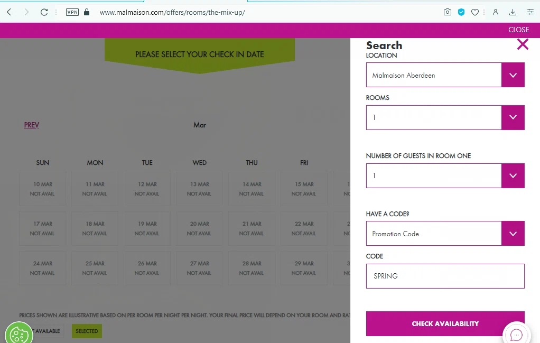This screenshot has width=540, height=343.
Task: Select 18 MAR calendar cell
Action: (x=95, y=229)
